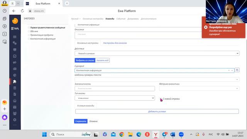
Task: Reload the page with the refresh icon
Action: coord(22,11)
